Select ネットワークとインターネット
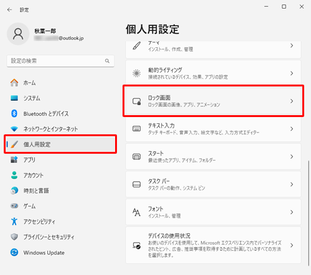Image resolution: width=311 pixels, height=275 pixels. pyautogui.click(x=60, y=129)
